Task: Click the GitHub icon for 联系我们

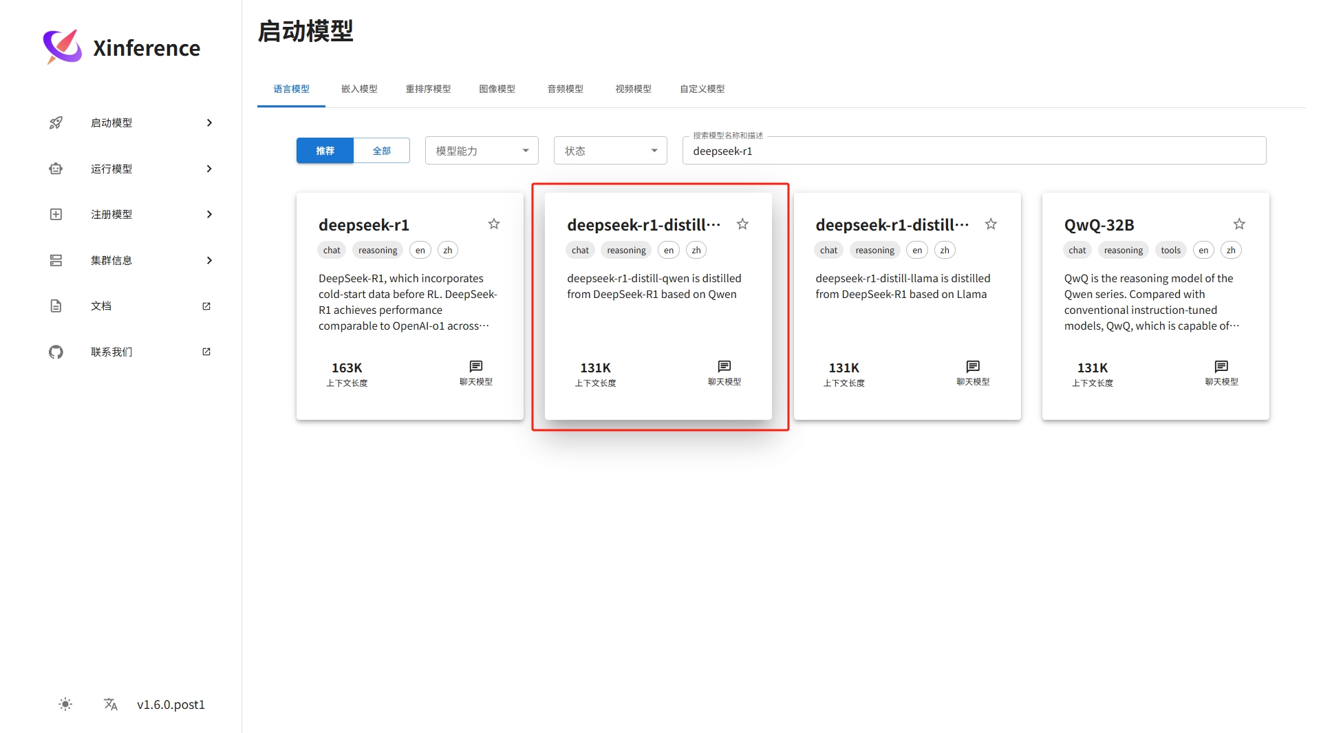Action: coord(56,352)
